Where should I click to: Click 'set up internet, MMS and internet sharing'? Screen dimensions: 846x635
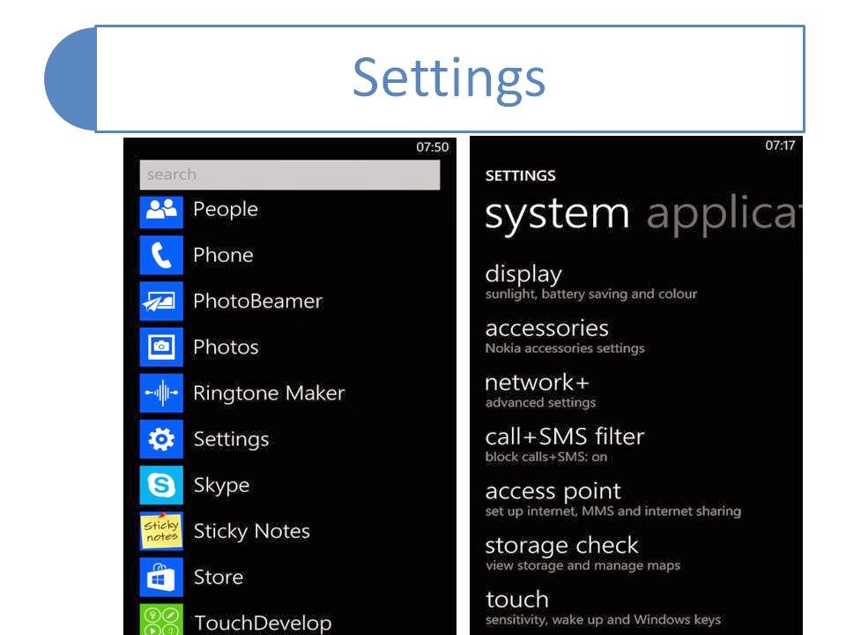613,512
